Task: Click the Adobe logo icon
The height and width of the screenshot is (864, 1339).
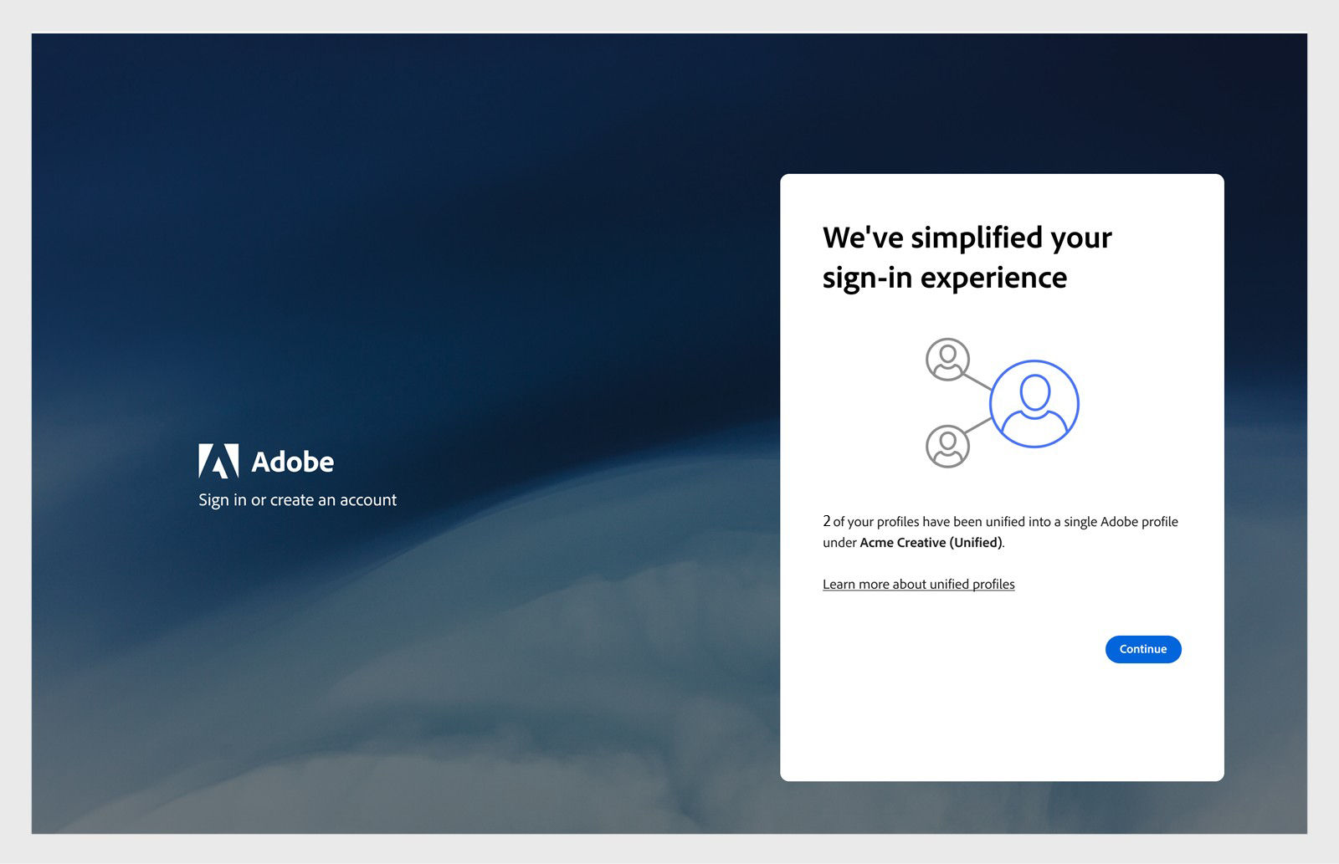Action: (x=218, y=461)
